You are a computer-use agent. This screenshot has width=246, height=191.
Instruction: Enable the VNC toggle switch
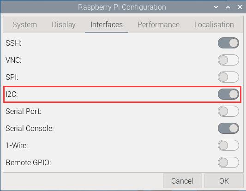tap(228, 60)
